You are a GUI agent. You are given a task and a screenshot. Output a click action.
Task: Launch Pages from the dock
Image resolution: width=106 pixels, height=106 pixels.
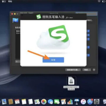click(64, 102)
